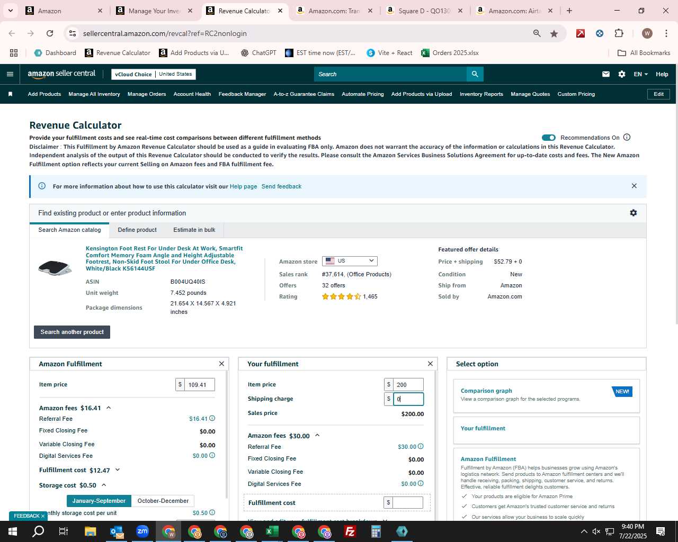Close the Amazon Fulfillment panel
This screenshot has height=542, width=678.
(221, 364)
